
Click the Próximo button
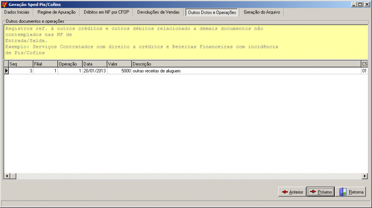[x=321, y=192]
